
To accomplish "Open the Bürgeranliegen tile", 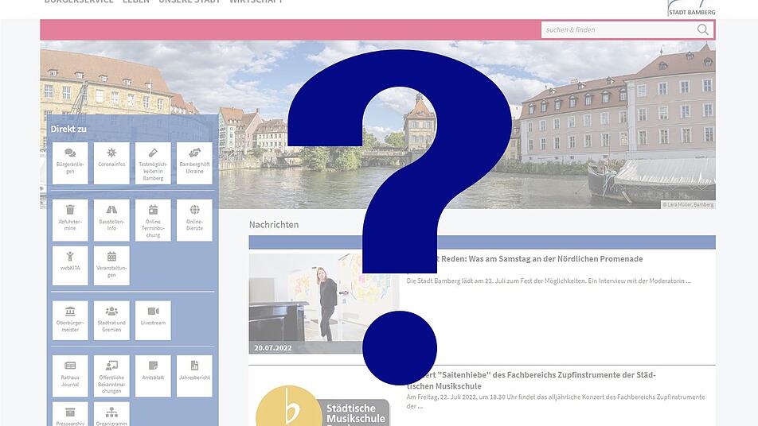I will click(70, 163).
